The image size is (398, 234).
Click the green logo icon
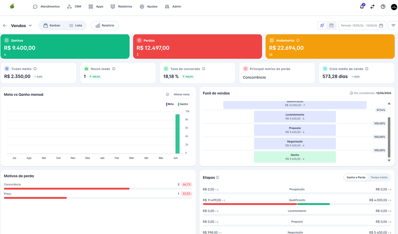[x=12, y=6]
